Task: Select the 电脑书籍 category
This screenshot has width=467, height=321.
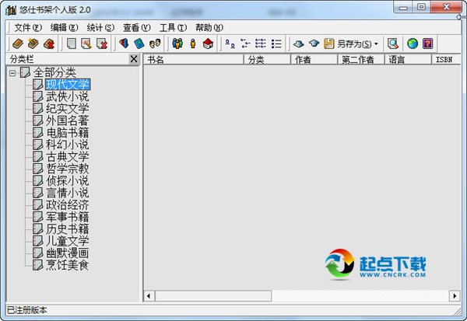Action: coord(68,133)
